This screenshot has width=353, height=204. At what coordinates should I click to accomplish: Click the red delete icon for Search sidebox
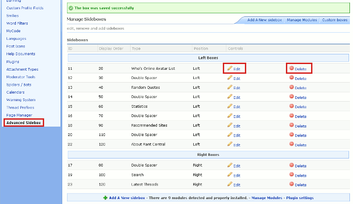tap(291, 174)
